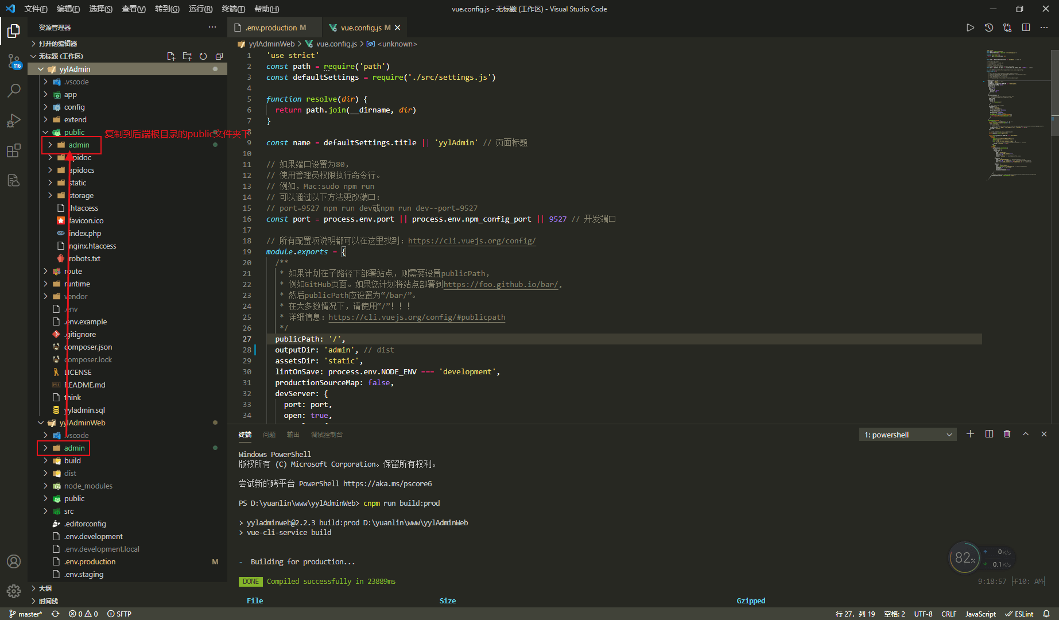This screenshot has width=1059, height=620.
Task: Switch to the 问题 panel tab
Action: [269, 435]
